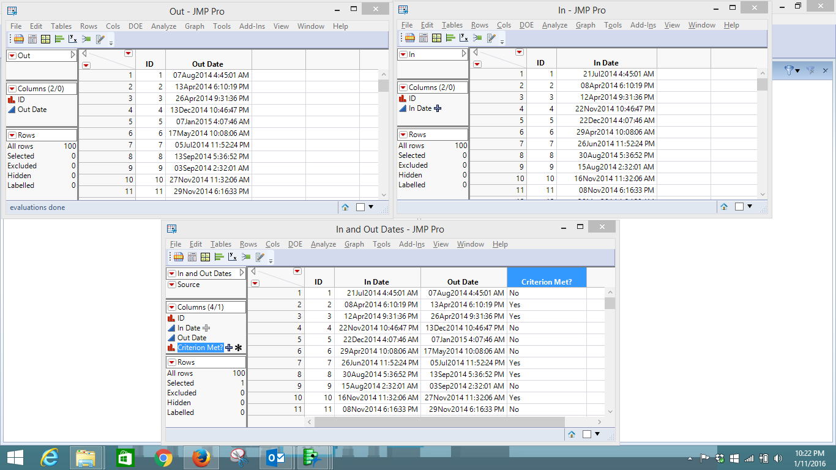Click the New Data Table icon in Out window toolbar
The height and width of the screenshot is (470, 836).
(x=19, y=39)
